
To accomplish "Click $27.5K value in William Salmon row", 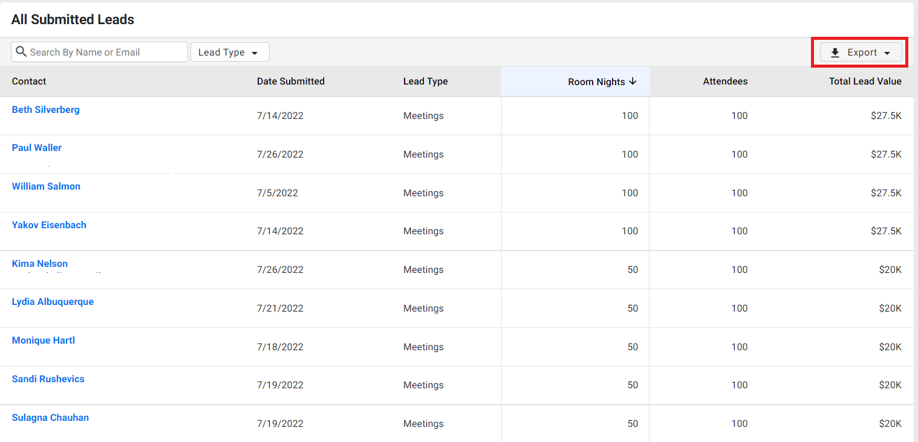I will 886,193.
